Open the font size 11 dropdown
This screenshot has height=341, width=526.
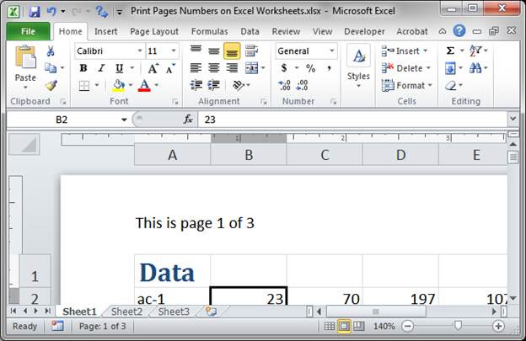click(174, 51)
